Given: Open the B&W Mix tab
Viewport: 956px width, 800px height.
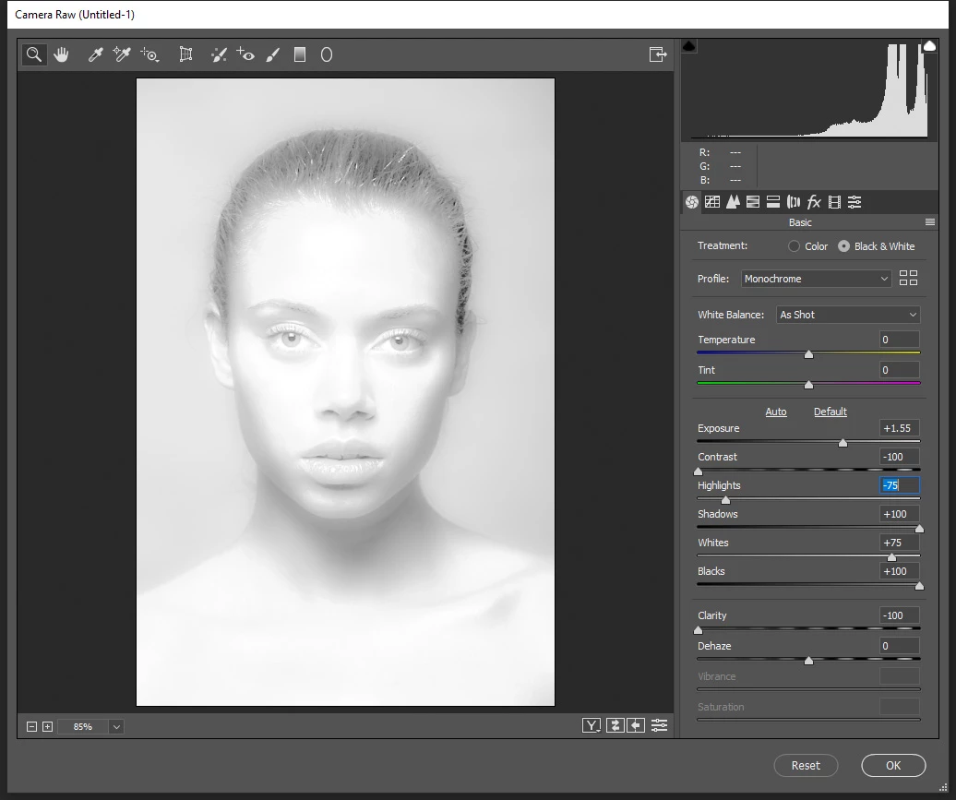Looking at the screenshot, I should 753,202.
